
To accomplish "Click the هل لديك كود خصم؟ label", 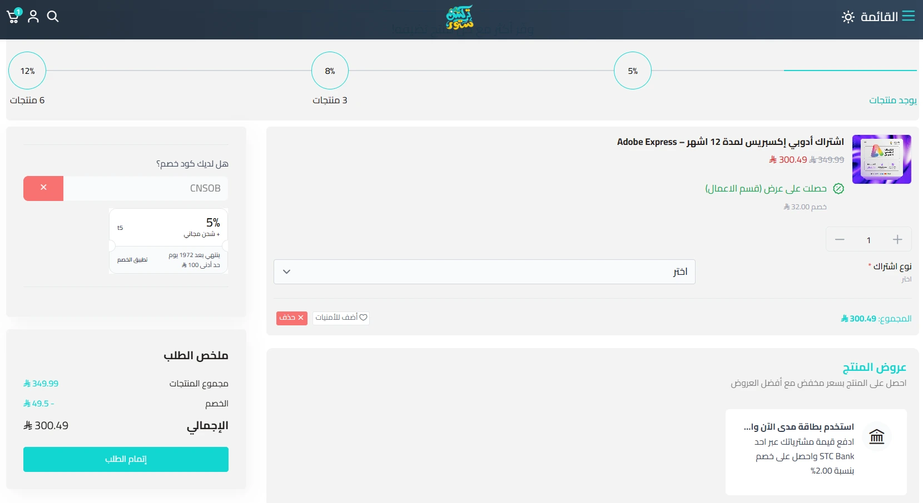I will [192, 164].
